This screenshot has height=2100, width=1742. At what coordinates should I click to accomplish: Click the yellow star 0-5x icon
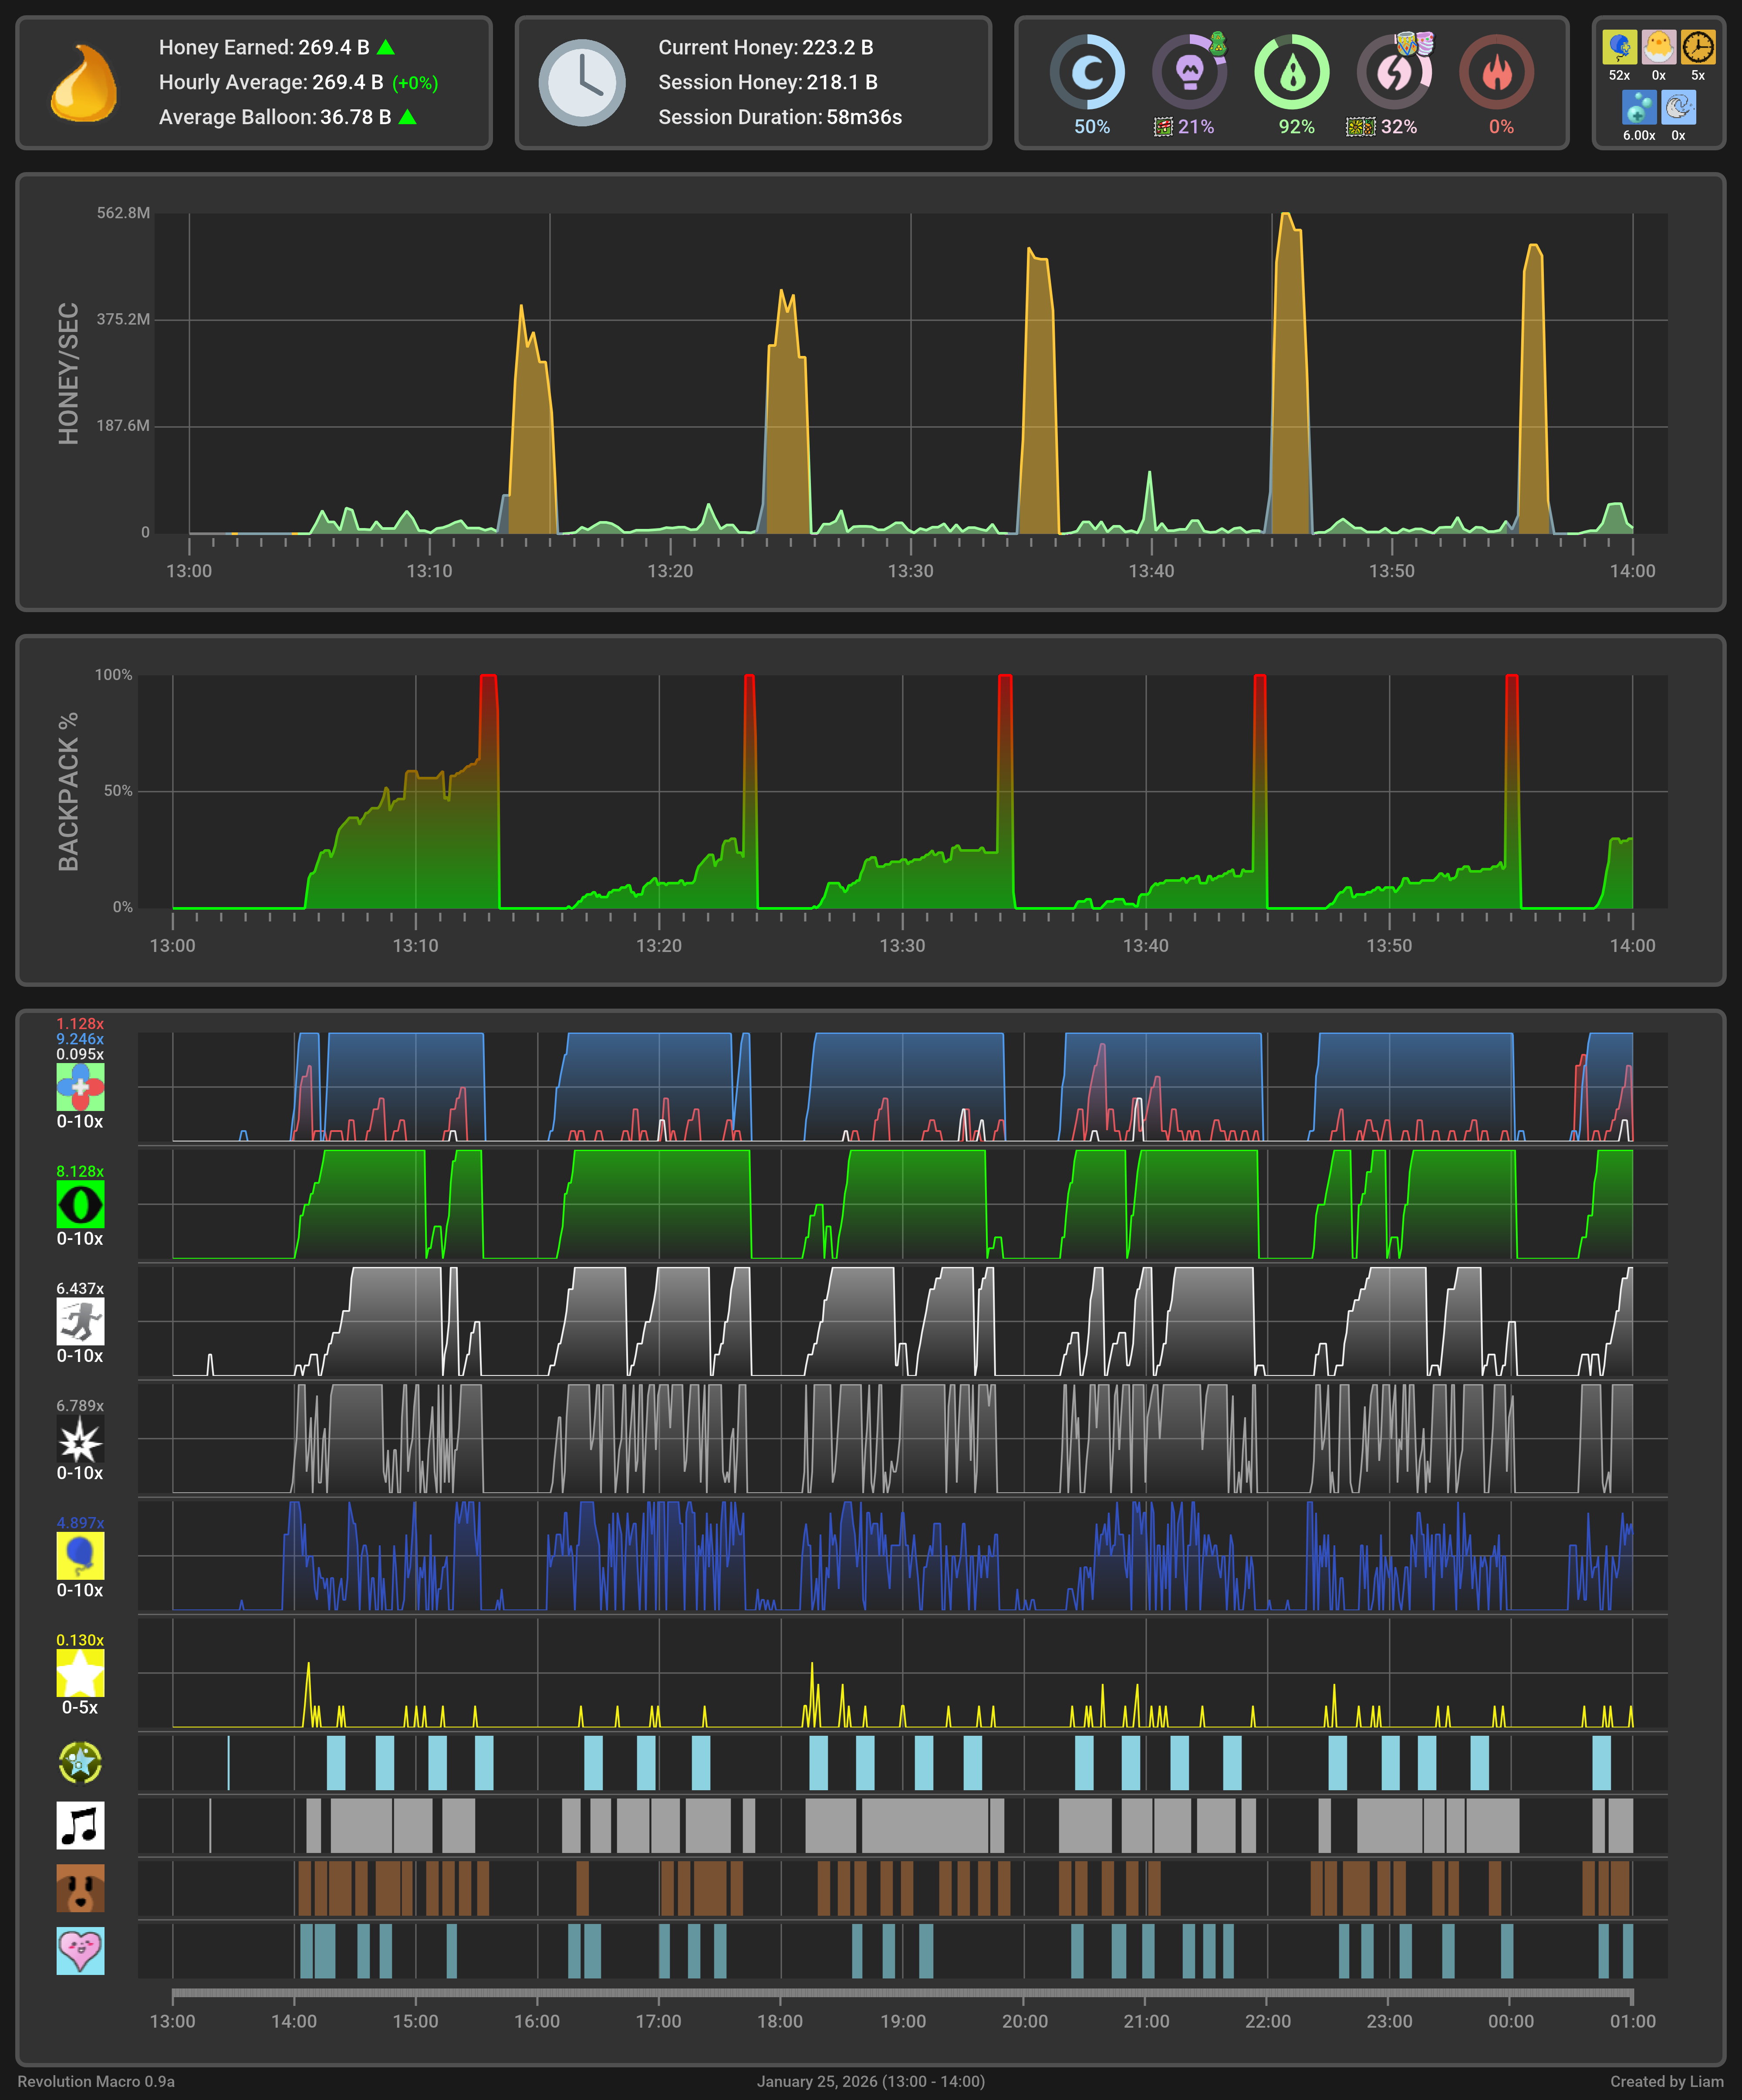[x=80, y=1673]
